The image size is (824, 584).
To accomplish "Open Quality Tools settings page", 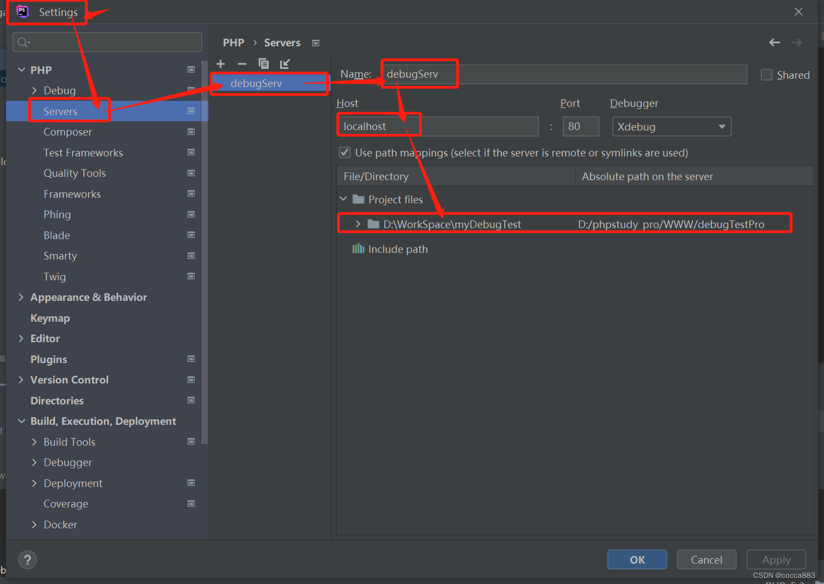I will (x=74, y=173).
